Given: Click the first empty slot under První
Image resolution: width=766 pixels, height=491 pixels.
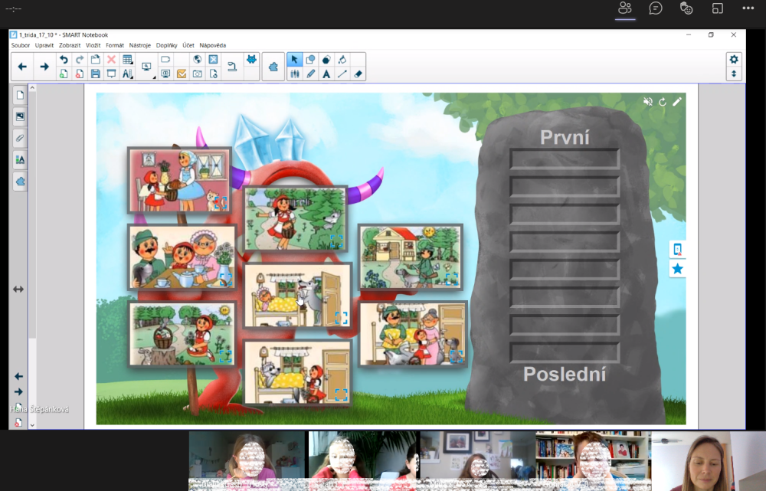Looking at the screenshot, I should (x=565, y=159).
